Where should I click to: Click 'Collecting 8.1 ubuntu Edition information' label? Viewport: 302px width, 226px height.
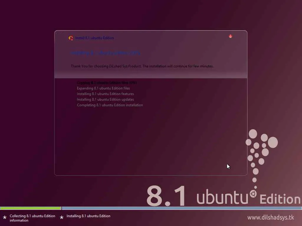click(32, 218)
